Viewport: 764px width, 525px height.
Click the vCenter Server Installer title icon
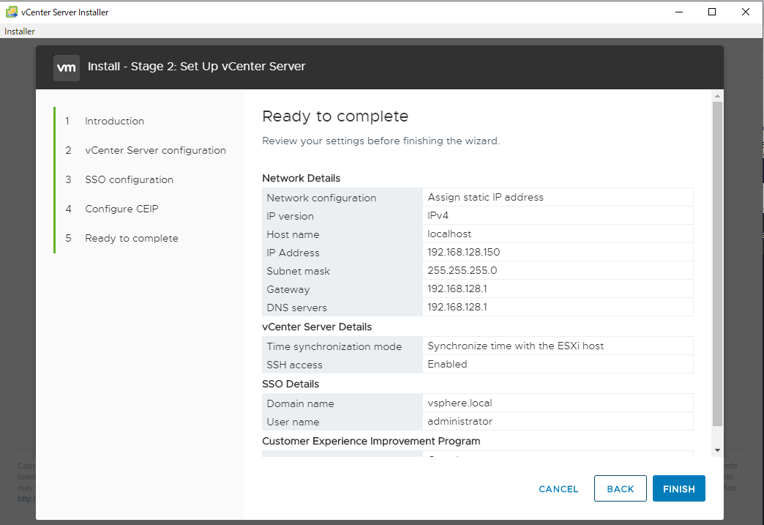12,12
